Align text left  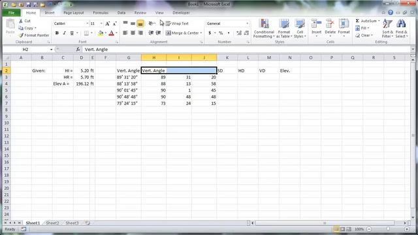pyautogui.click(x=125, y=33)
